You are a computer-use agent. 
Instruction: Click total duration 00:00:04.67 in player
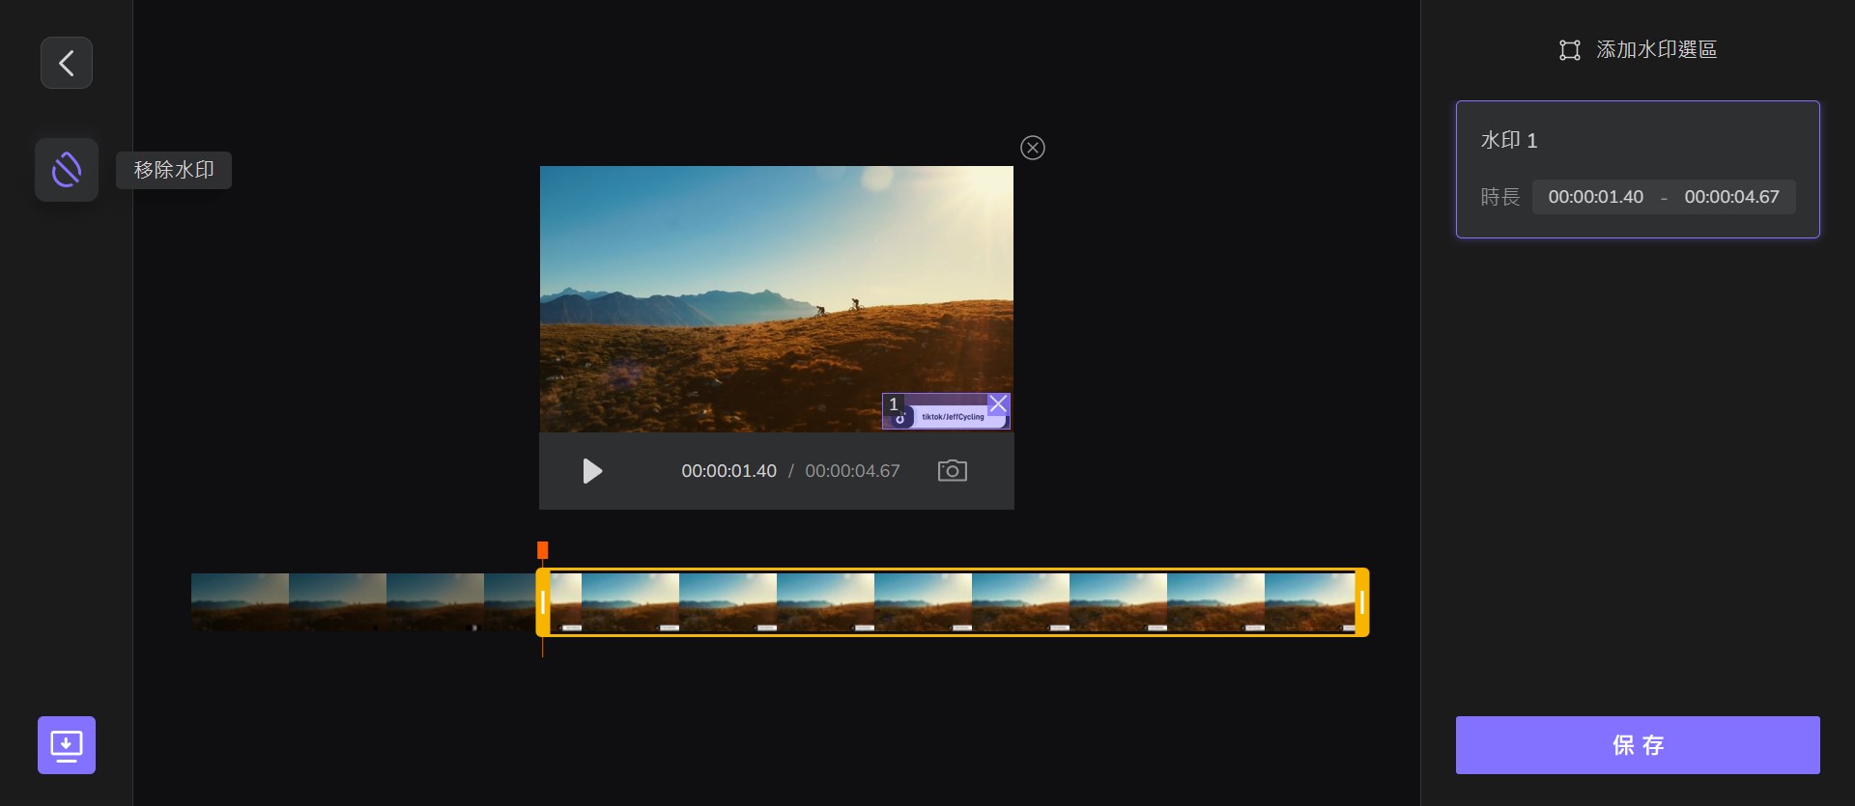coord(852,471)
